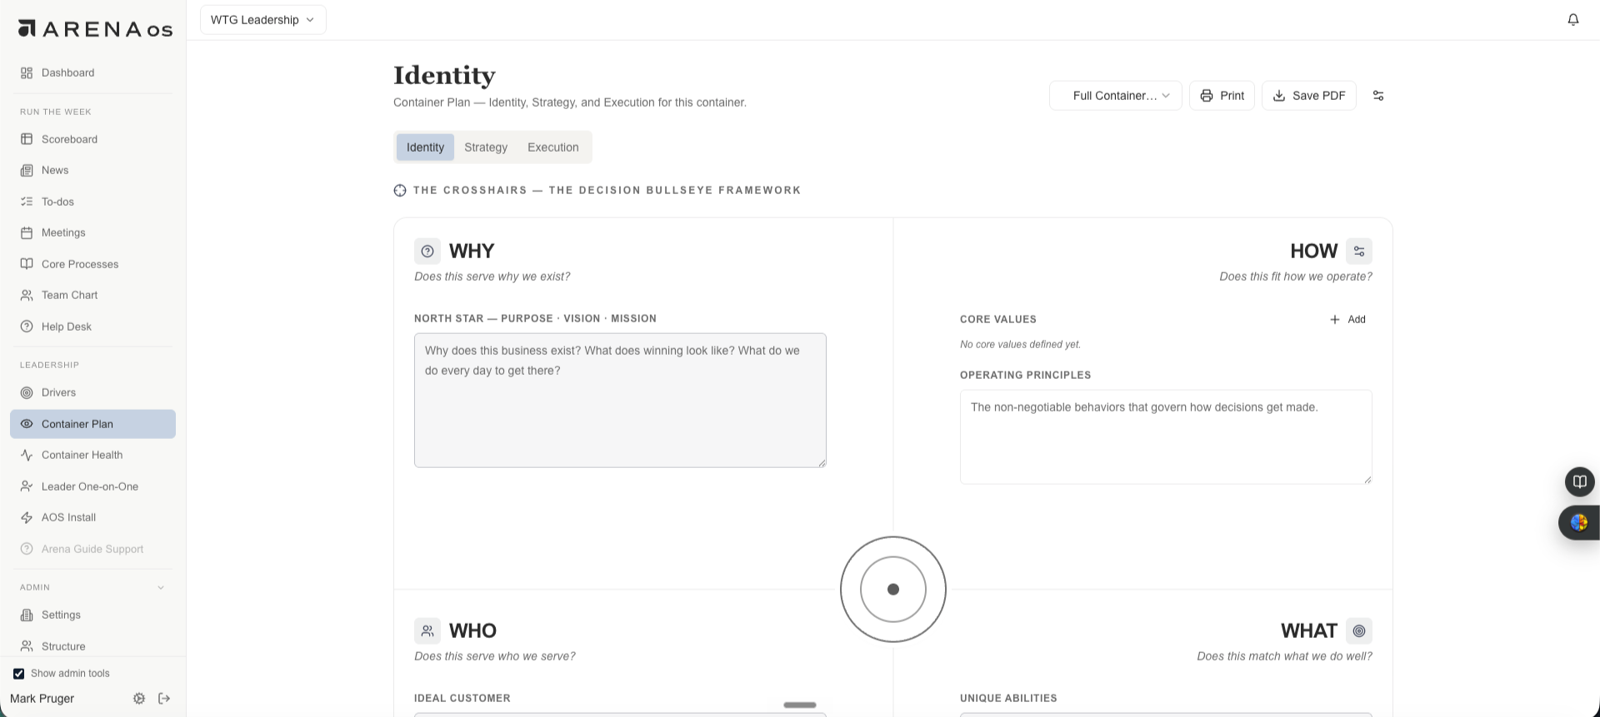Save the plan as PDF

coord(1309,96)
